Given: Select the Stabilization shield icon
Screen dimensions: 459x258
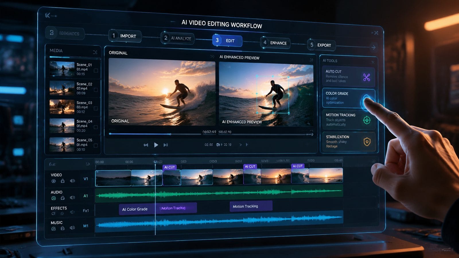Looking at the screenshot, I should pos(367,142).
